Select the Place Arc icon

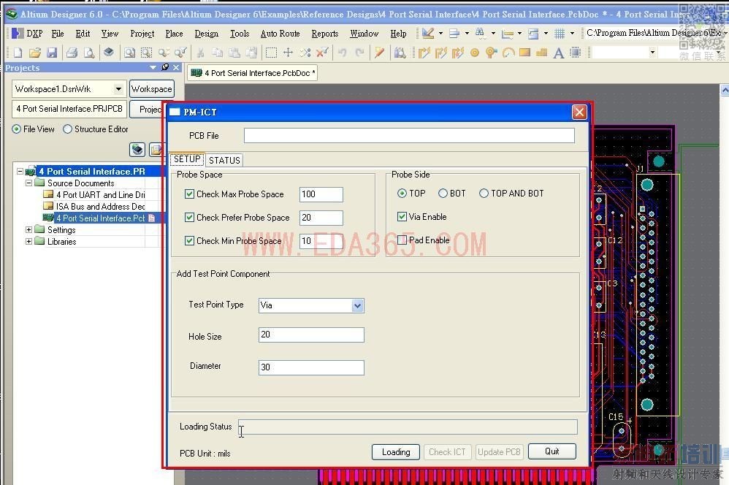point(508,53)
